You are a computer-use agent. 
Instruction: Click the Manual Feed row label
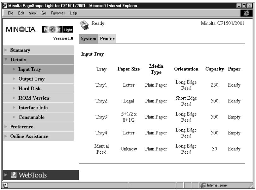pyautogui.click(x=101, y=149)
